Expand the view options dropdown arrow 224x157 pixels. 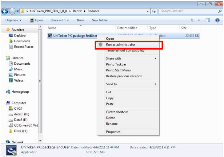(199, 20)
